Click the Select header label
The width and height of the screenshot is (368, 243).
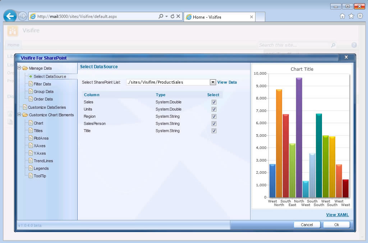[213, 95]
